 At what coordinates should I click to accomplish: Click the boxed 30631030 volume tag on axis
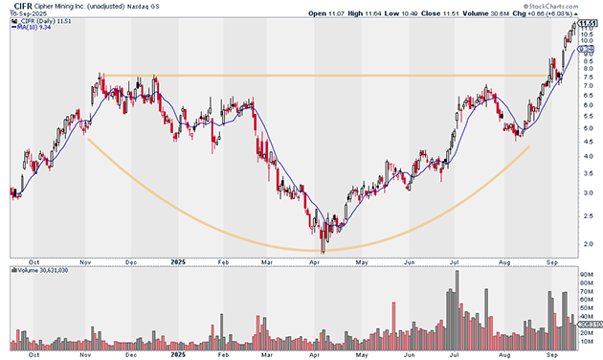click(x=591, y=325)
